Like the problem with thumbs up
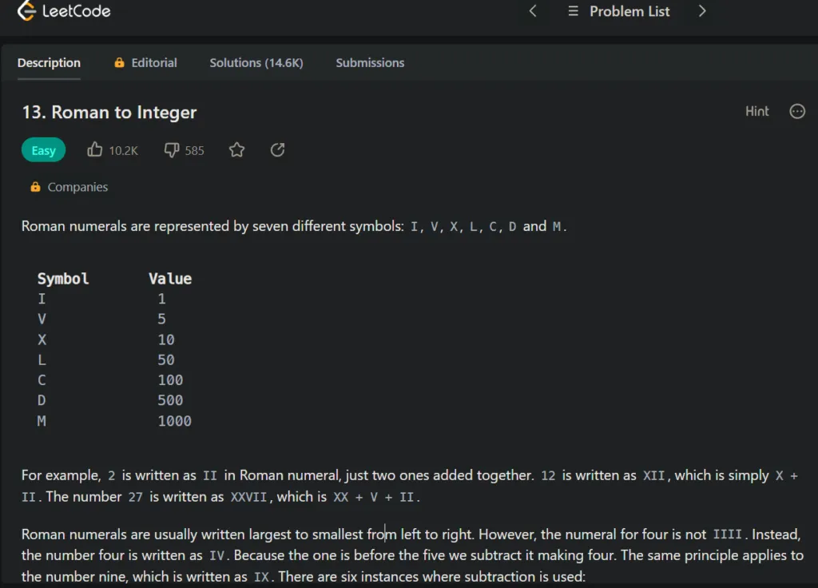 coord(95,149)
